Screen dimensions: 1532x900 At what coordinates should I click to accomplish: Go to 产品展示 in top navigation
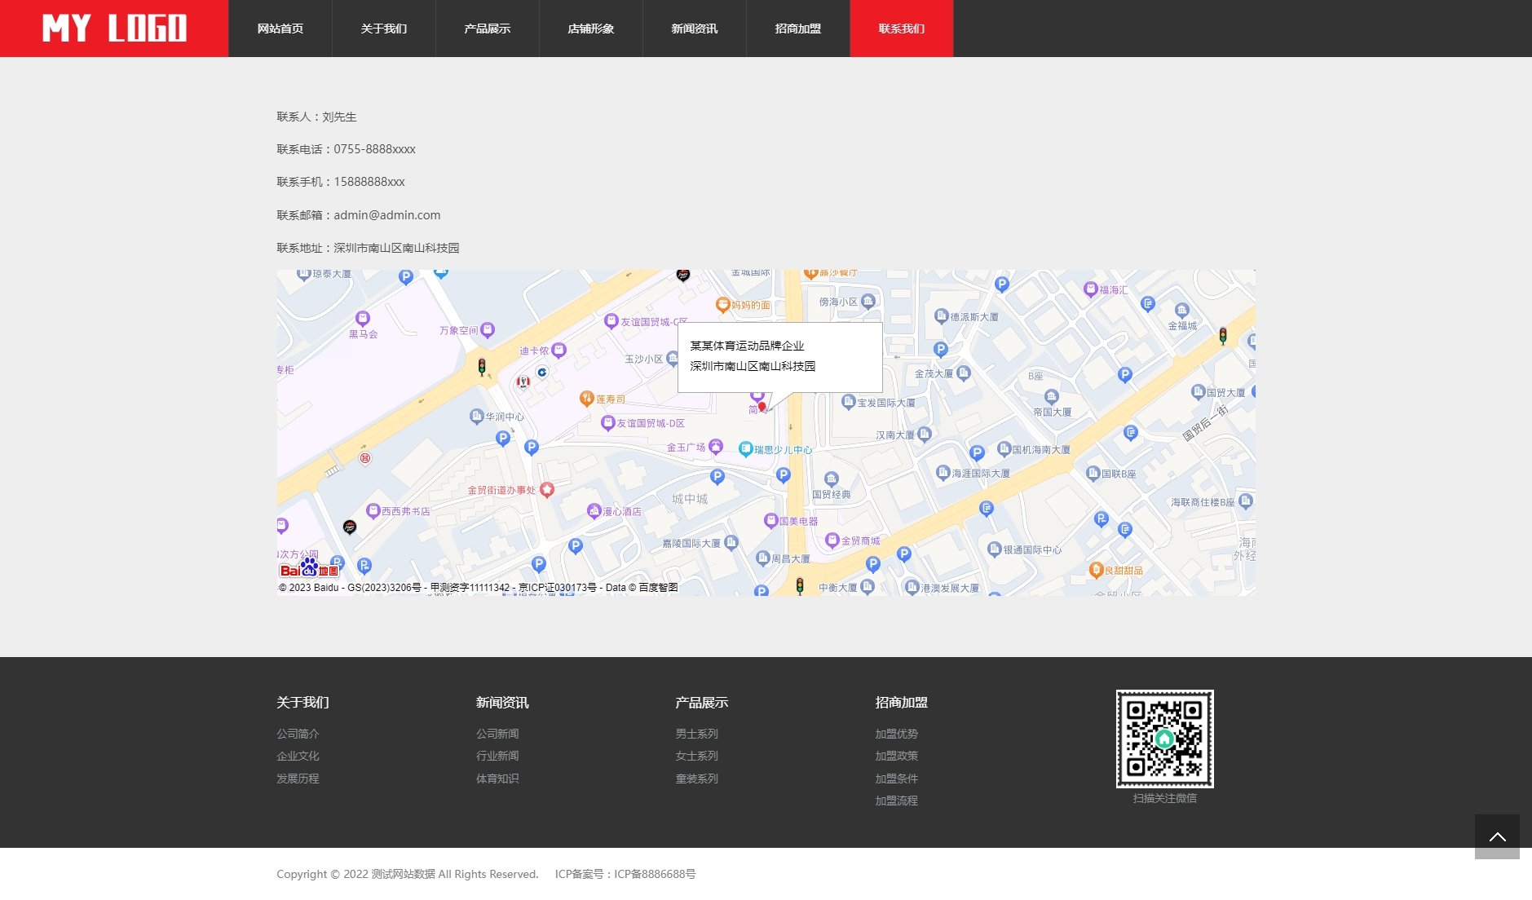coord(488,29)
